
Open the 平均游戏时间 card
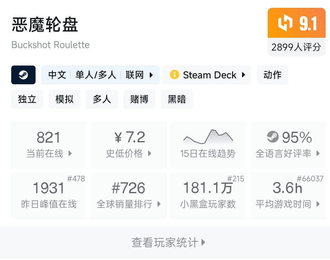(288, 196)
